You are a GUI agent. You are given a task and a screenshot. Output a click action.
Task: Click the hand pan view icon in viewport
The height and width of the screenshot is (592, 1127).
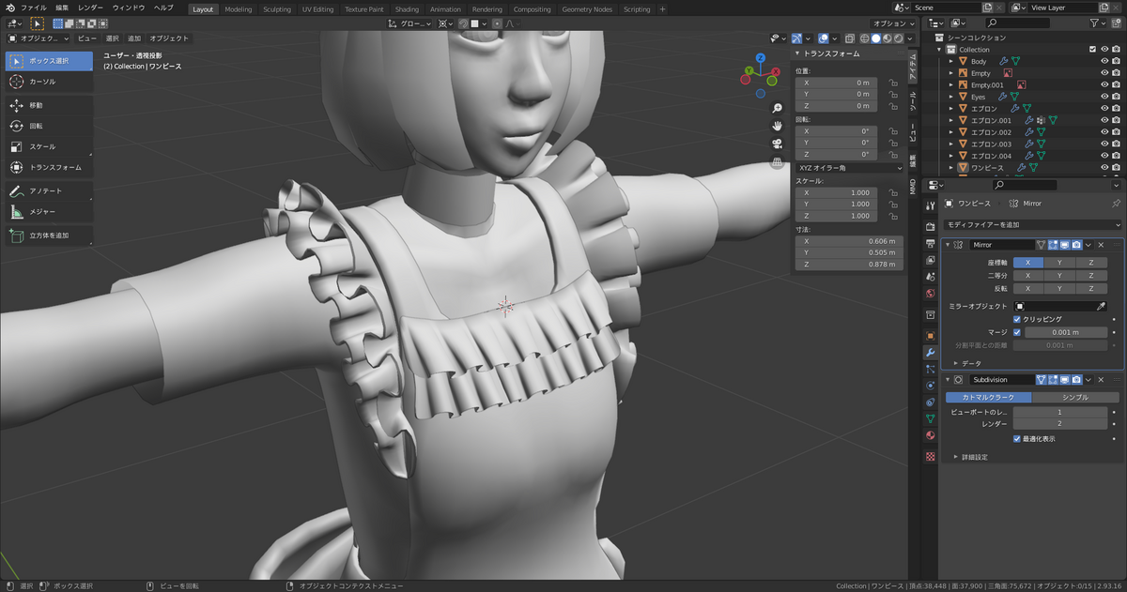(x=778, y=126)
